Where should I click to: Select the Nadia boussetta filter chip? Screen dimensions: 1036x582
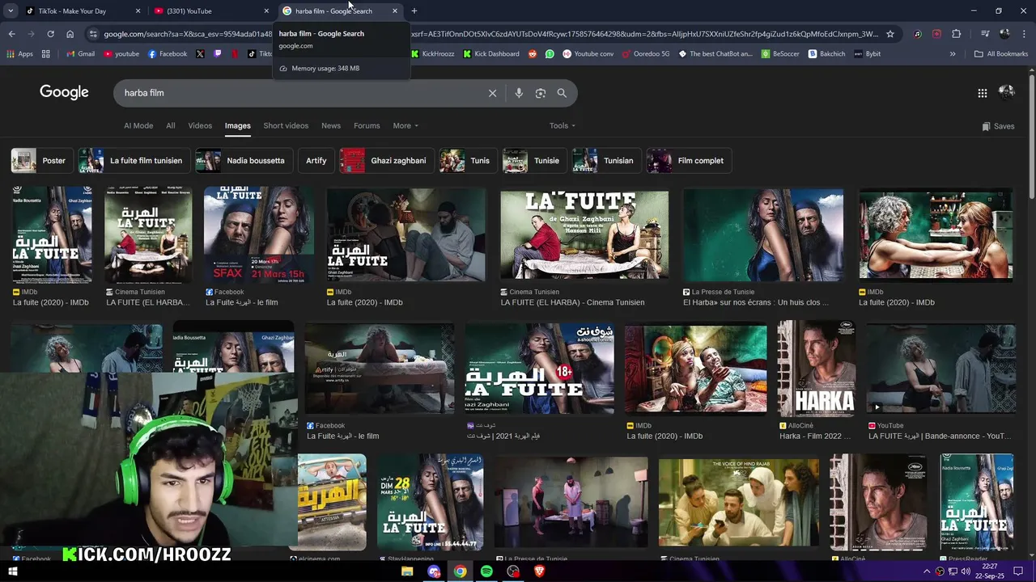pos(244,160)
